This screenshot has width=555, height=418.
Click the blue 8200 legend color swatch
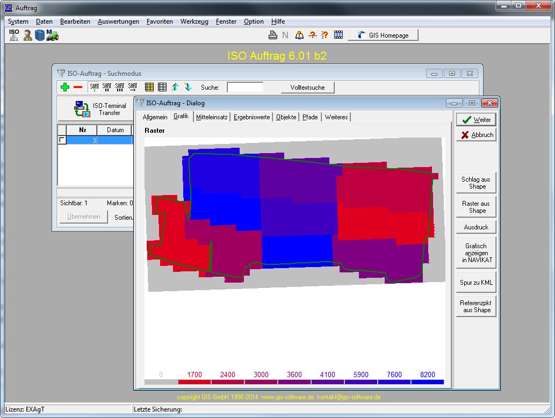(x=428, y=382)
